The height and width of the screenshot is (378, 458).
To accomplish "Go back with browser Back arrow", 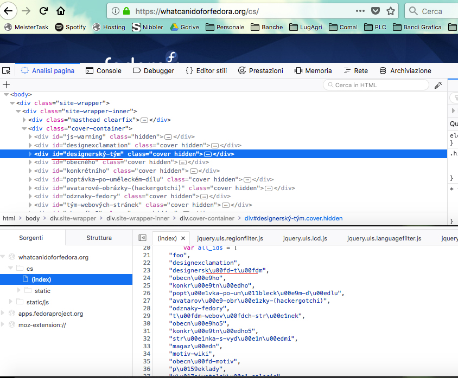I will click(8, 11).
